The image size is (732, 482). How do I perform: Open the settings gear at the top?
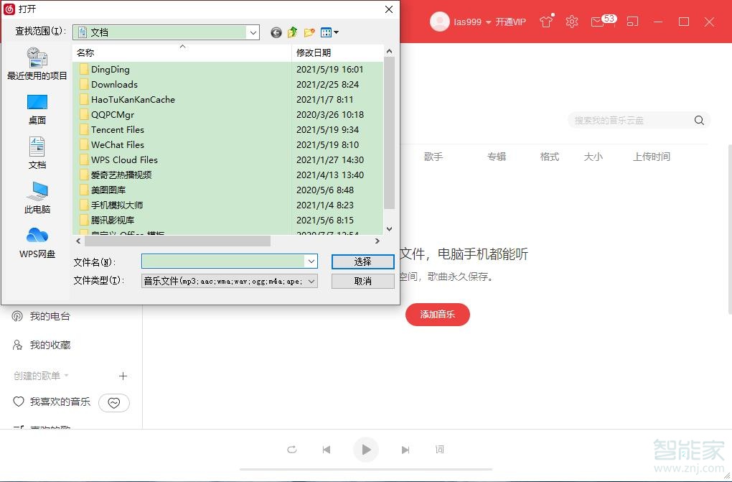point(571,22)
